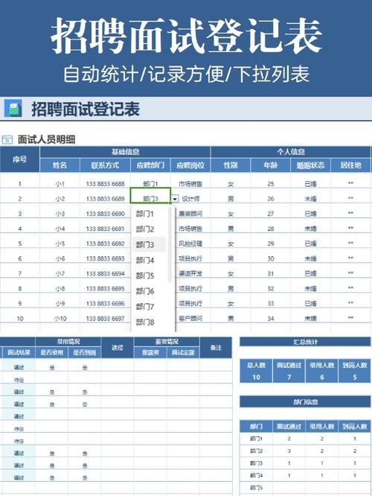Click the 渠道开发 position cell
This screenshot has width=372, height=496.
pos(190,273)
